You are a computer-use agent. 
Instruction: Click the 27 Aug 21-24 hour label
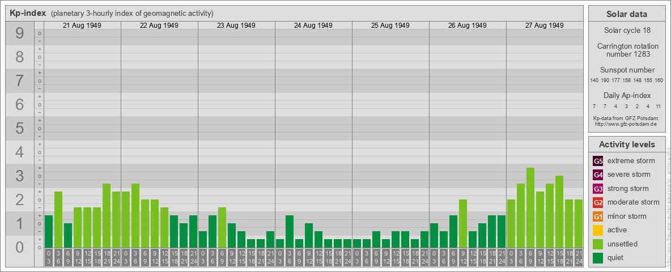tap(579, 258)
